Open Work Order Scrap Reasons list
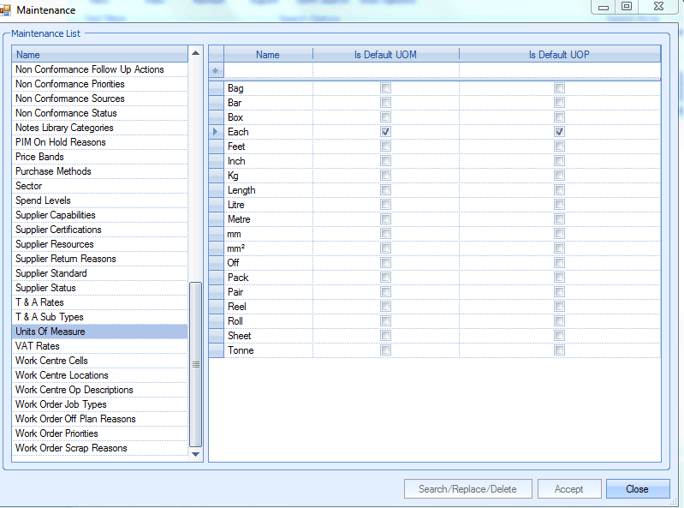 [71, 448]
